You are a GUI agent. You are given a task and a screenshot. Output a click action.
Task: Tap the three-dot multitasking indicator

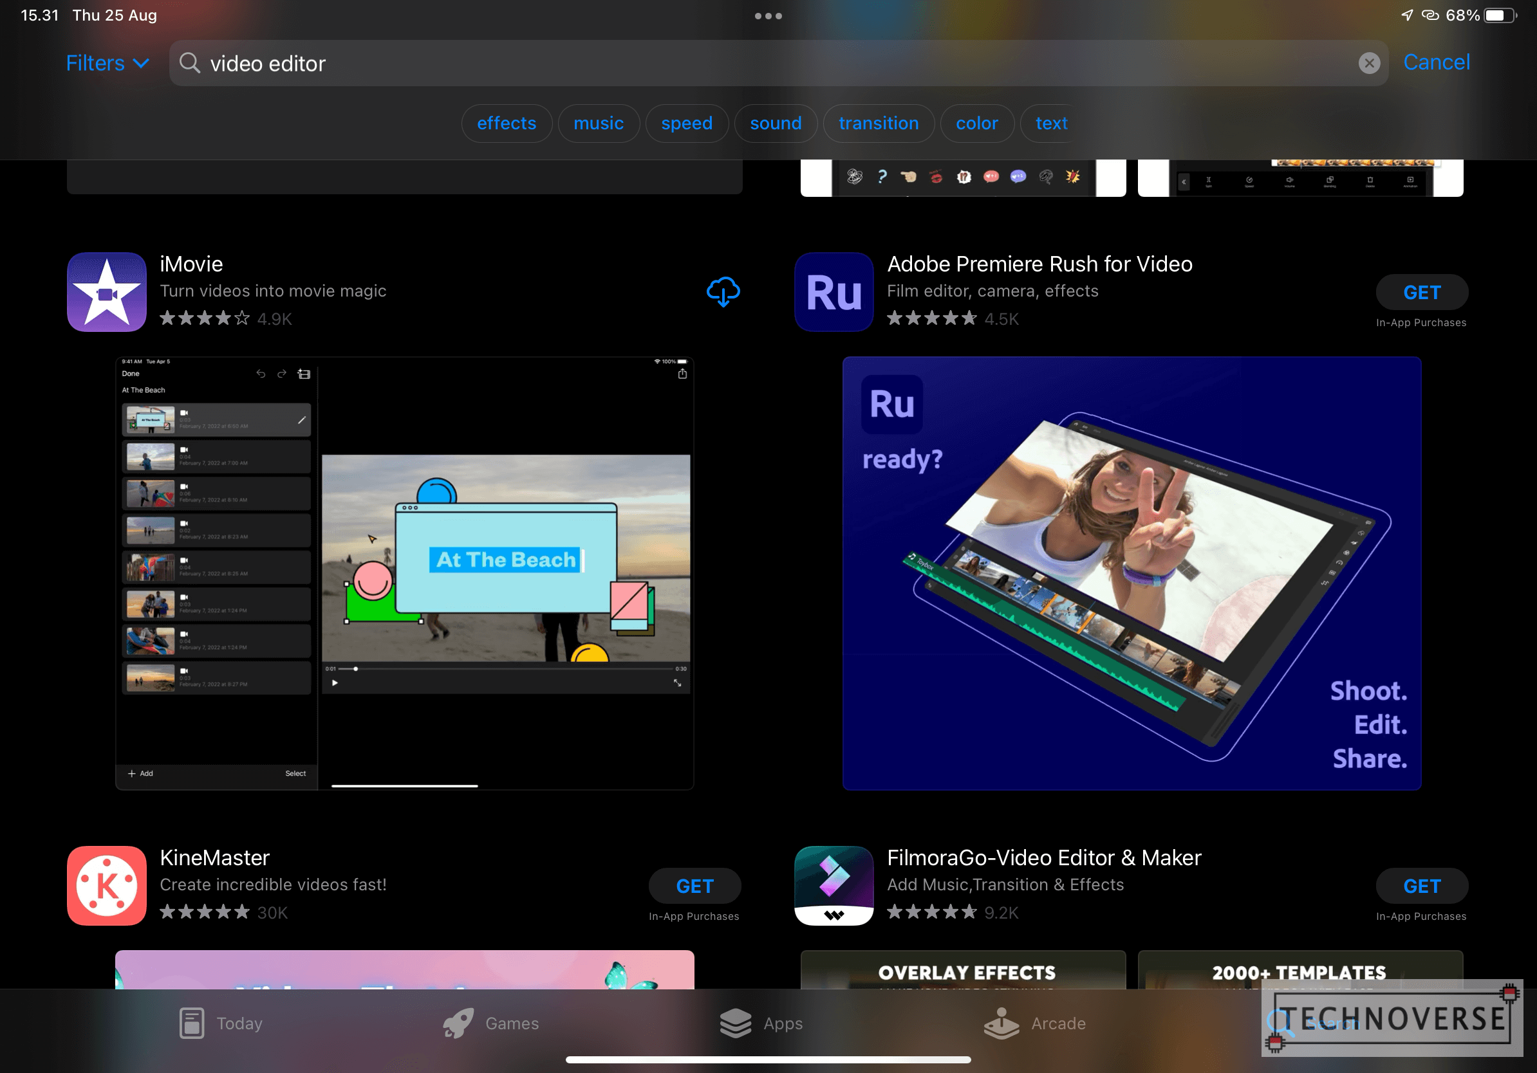tap(768, 15)
